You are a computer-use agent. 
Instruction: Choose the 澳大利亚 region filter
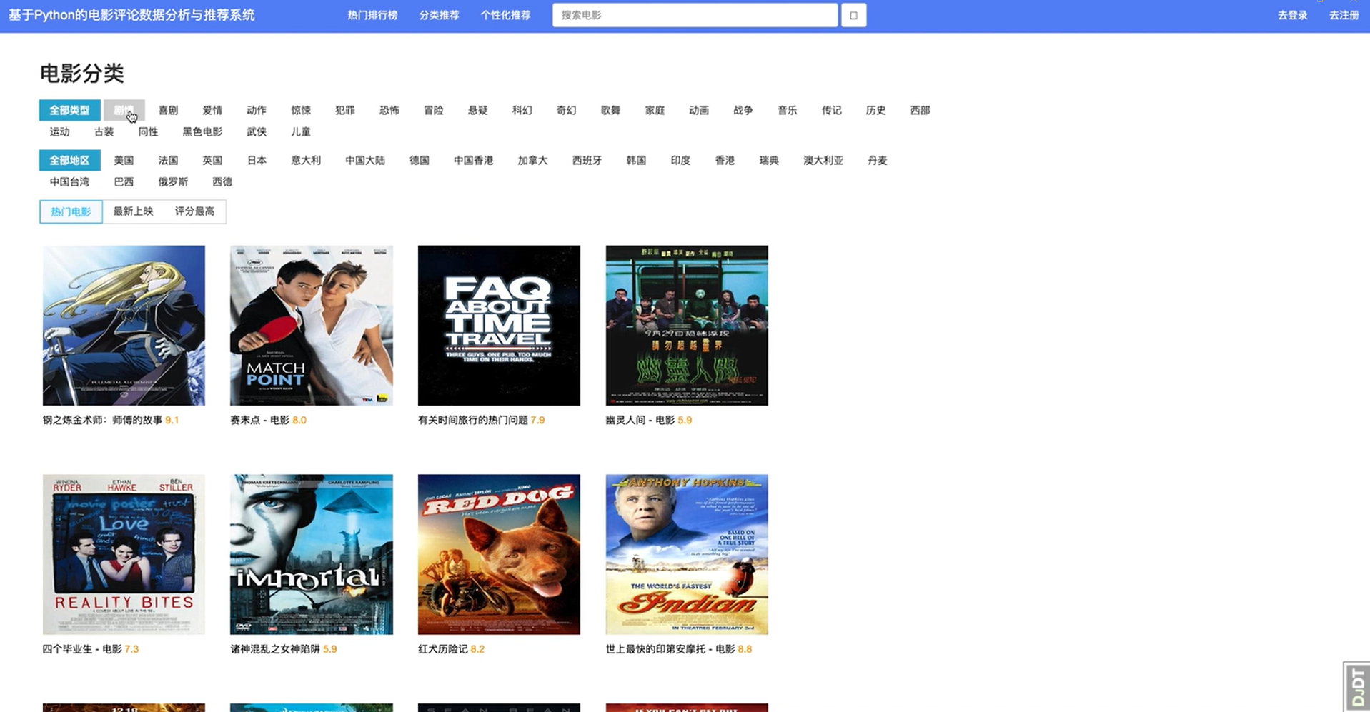click(x=823, y=160)
